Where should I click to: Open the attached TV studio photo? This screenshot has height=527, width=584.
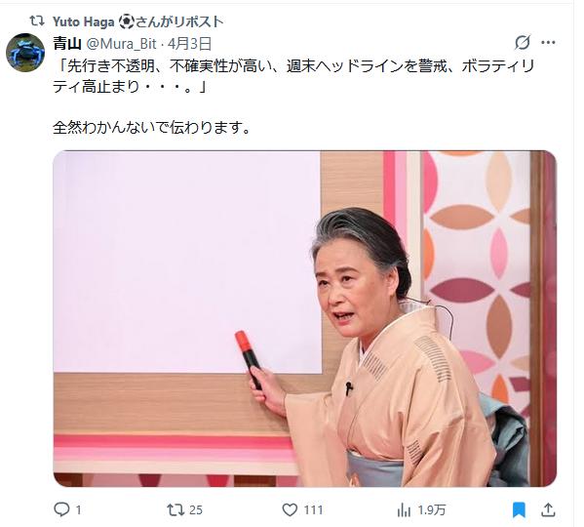click(304, 319)
